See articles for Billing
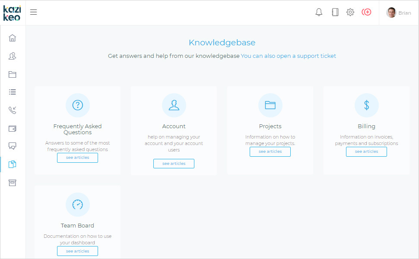Viewport: 419px width, 259px height. coord(366,152)
